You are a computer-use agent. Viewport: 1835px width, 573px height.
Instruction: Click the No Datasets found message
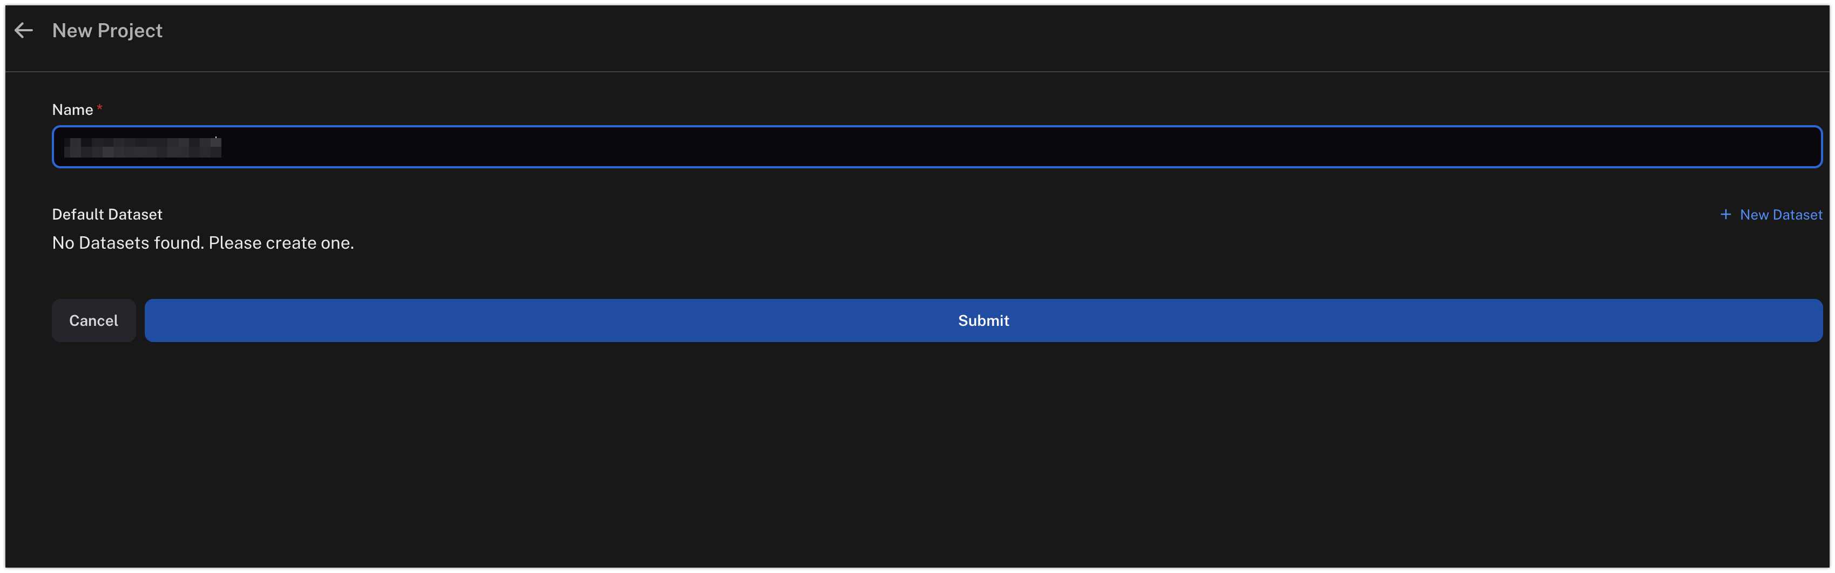click(x=203, y=243)
